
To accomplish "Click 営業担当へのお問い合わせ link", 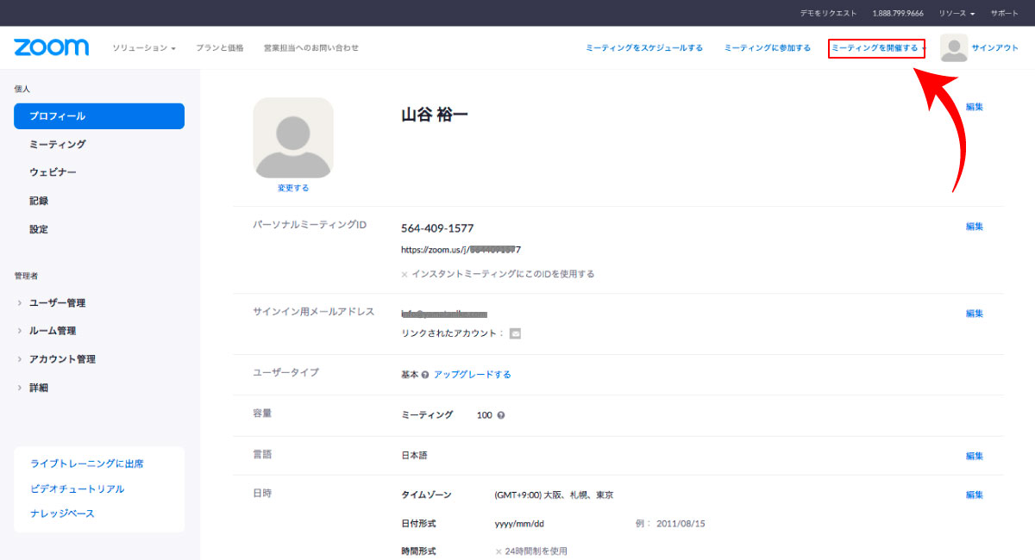I will [x=311, y=48].
